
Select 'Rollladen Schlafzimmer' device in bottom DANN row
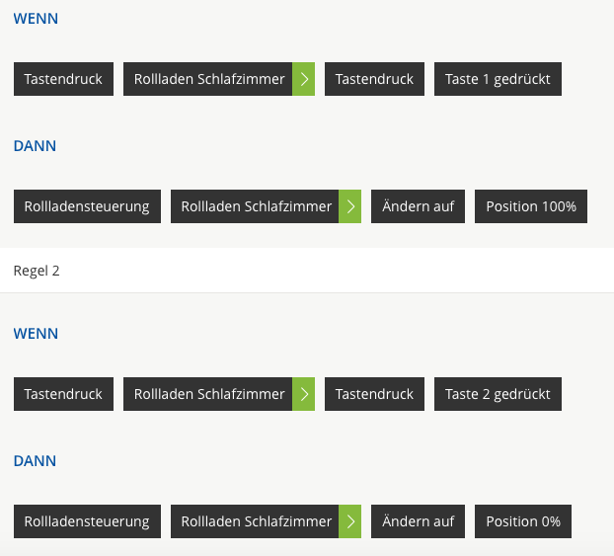pyautogui.click(x=256, y=521)
